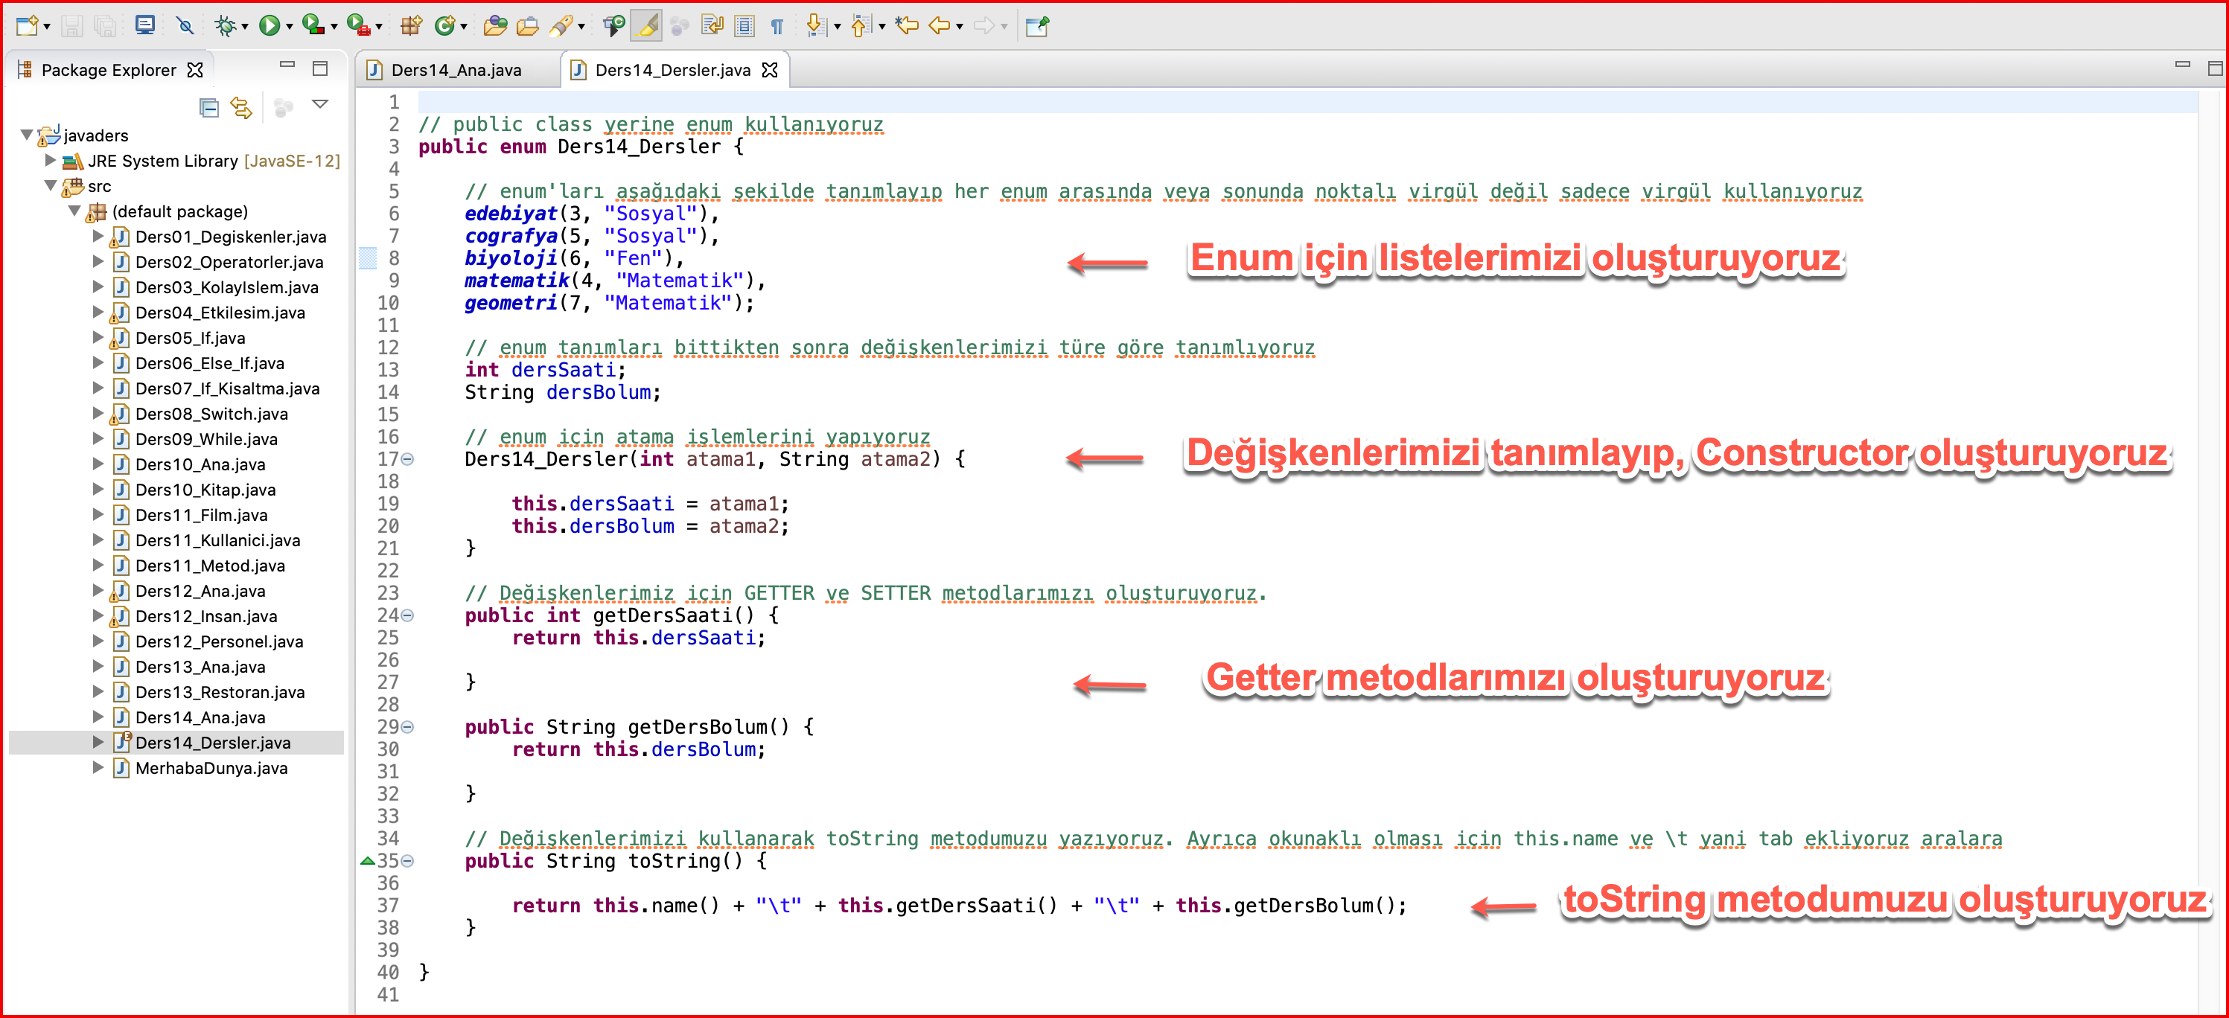This screenshot has width=2229, height=1018.
Task: Collapse the getDersBolum fold at line 29
Action: pyautogui.click(x=407, y=727)
